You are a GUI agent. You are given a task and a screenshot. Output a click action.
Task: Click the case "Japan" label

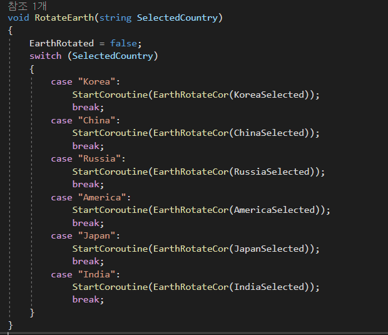click(x=86, y=235)
